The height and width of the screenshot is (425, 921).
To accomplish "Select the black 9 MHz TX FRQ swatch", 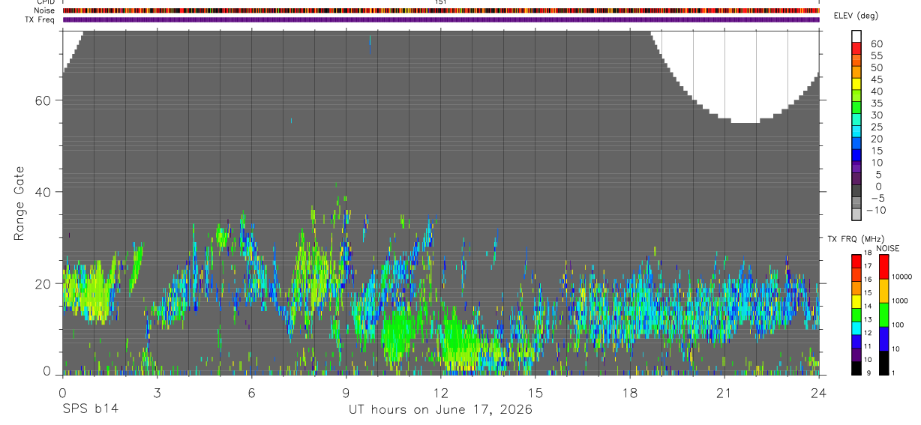I will pyautogui.click(x=856, y=368).
